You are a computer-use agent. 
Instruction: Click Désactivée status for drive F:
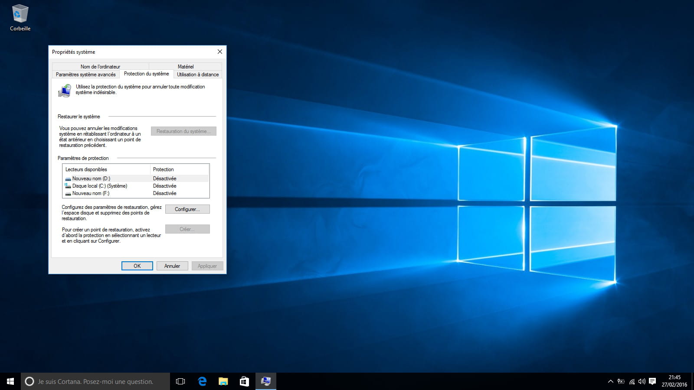165,193
